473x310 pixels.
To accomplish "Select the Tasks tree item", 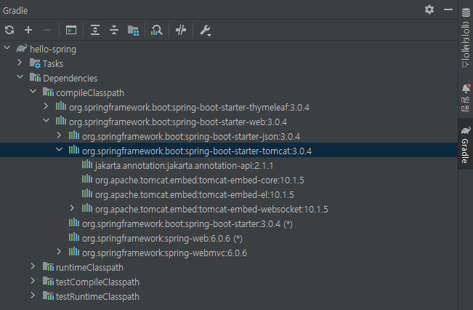I will point(53,64).
